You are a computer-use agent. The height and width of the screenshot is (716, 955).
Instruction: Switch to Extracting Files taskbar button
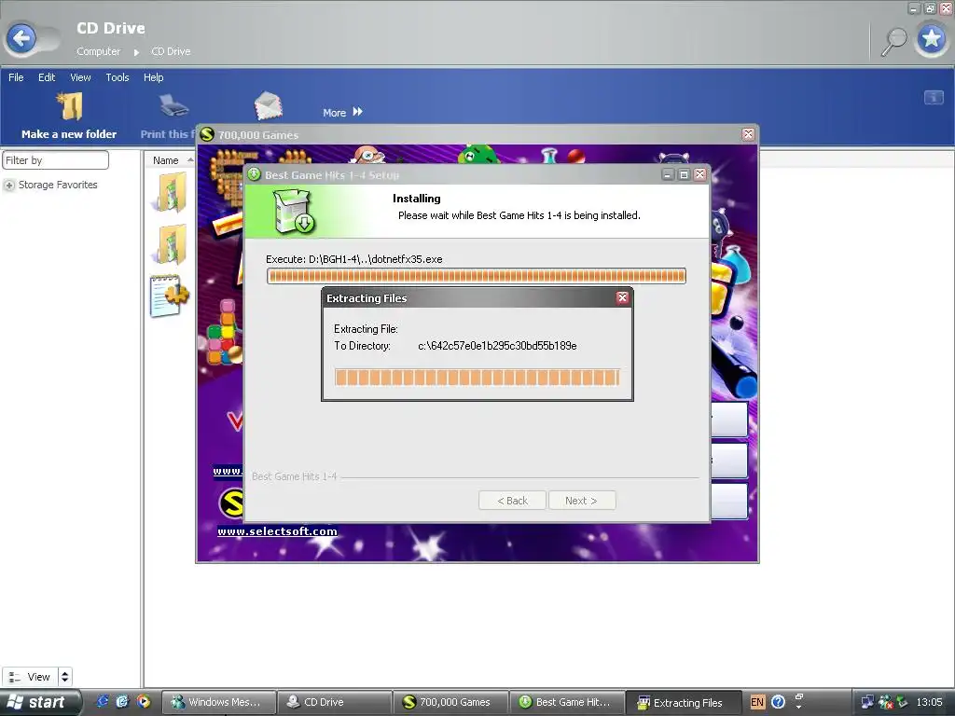pyautogui.click(x=684, y=702)
